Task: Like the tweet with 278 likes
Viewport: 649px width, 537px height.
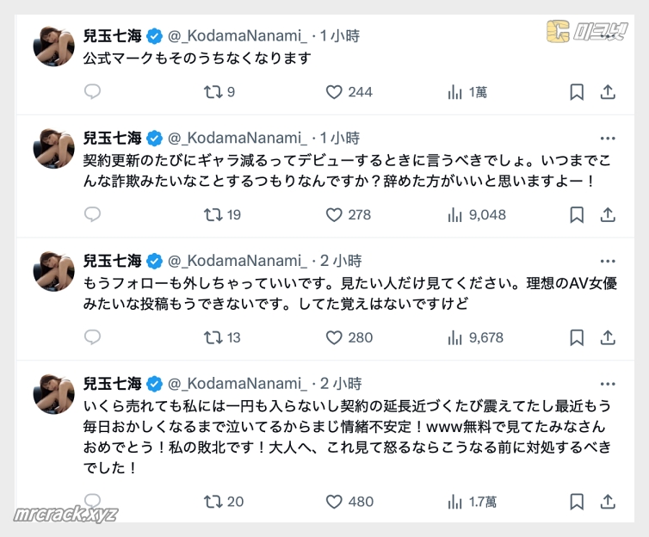Action: coord(335,215)
